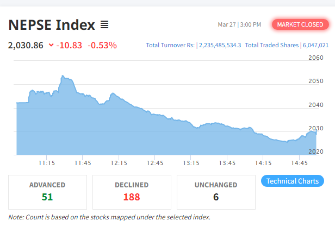Click the Technical Charts button
Image resolution: width=335 pixels, height=227 pixels.
click(293, 181)
